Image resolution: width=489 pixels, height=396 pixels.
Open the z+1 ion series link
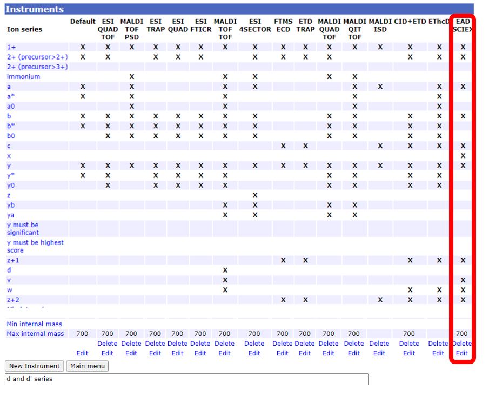(x=13, y=260)
